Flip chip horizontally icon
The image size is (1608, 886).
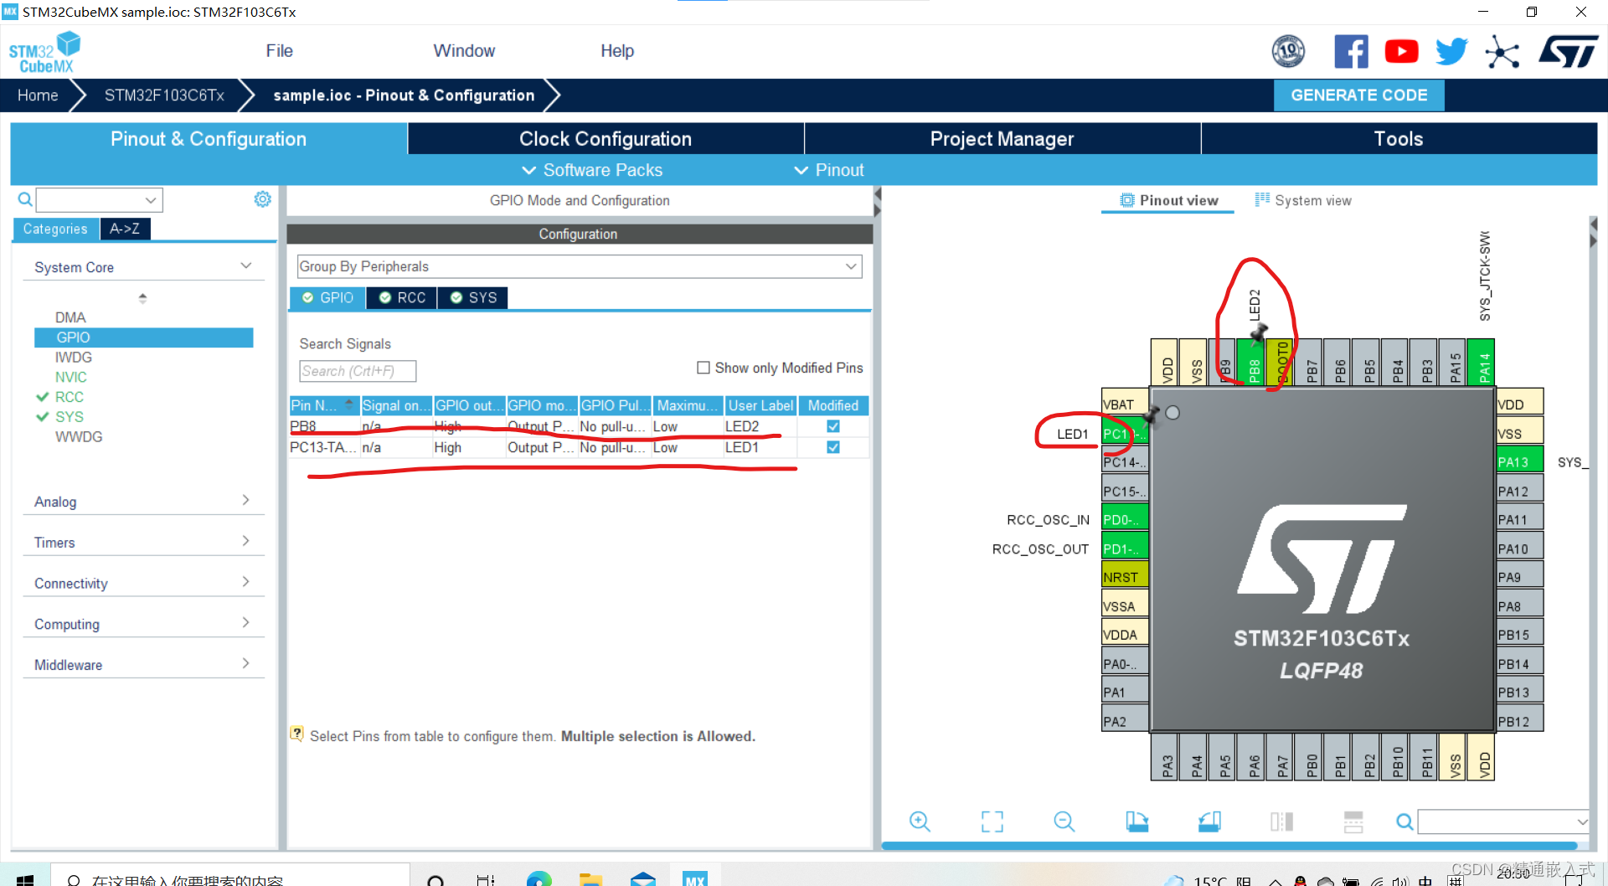click(x=1281, y=822)
